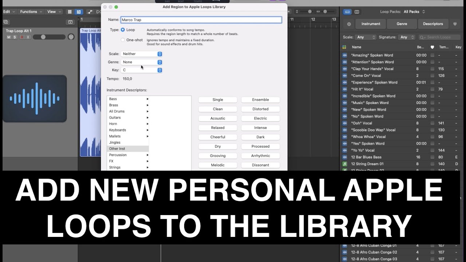
Task: Open the Edit menu in tracks area
Action: pyautogui.click(x=9, y=12)
